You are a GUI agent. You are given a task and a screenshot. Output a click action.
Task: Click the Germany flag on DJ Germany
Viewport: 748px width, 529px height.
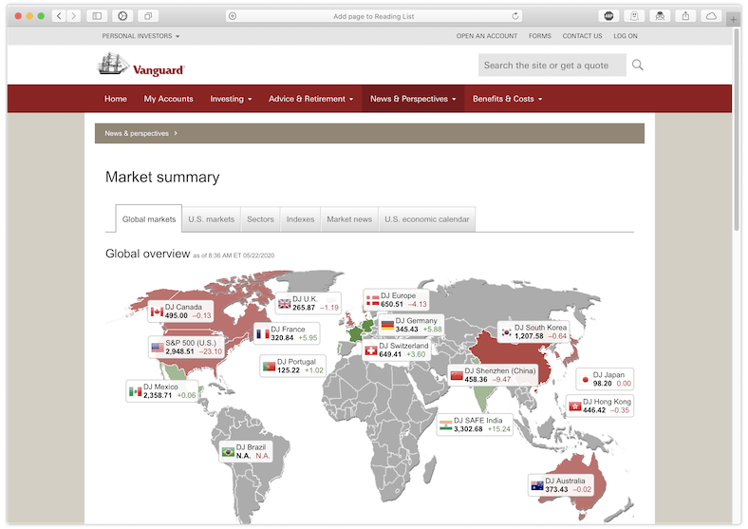387,326
